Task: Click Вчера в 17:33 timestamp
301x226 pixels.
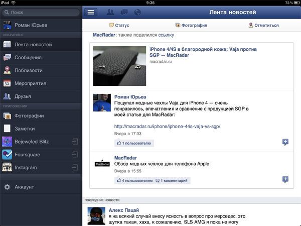Action: tap(127, 134)
